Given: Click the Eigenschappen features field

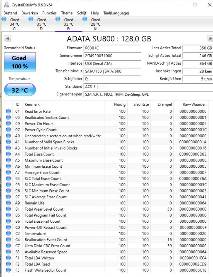Looking at the screenshot, I should (148, 95).
